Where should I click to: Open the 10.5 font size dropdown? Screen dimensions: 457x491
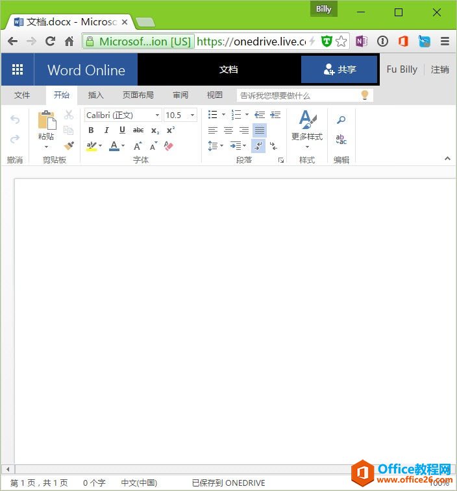click(192, 115)
